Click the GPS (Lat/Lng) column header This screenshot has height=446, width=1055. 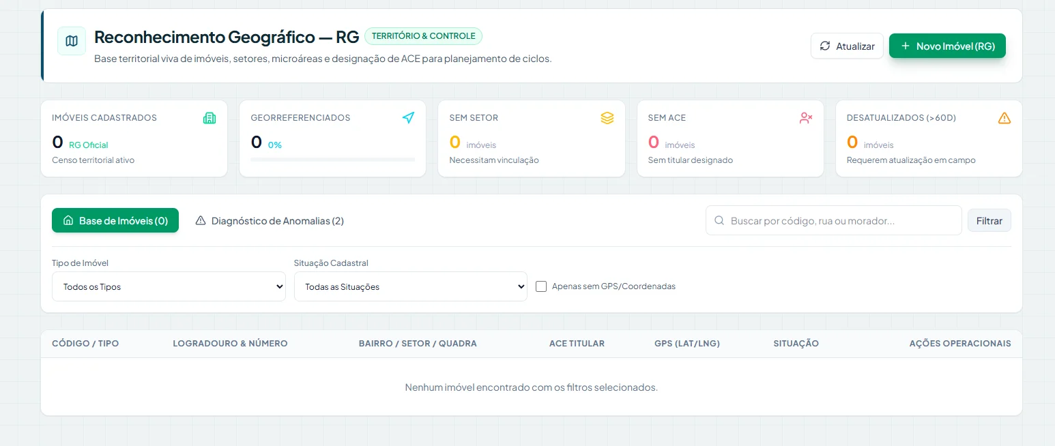pyautogui.click(x=687, y=344)
